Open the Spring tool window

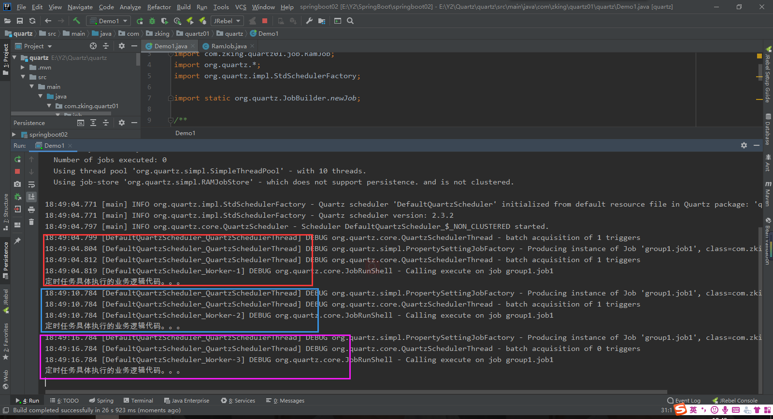tap(101, 401)
